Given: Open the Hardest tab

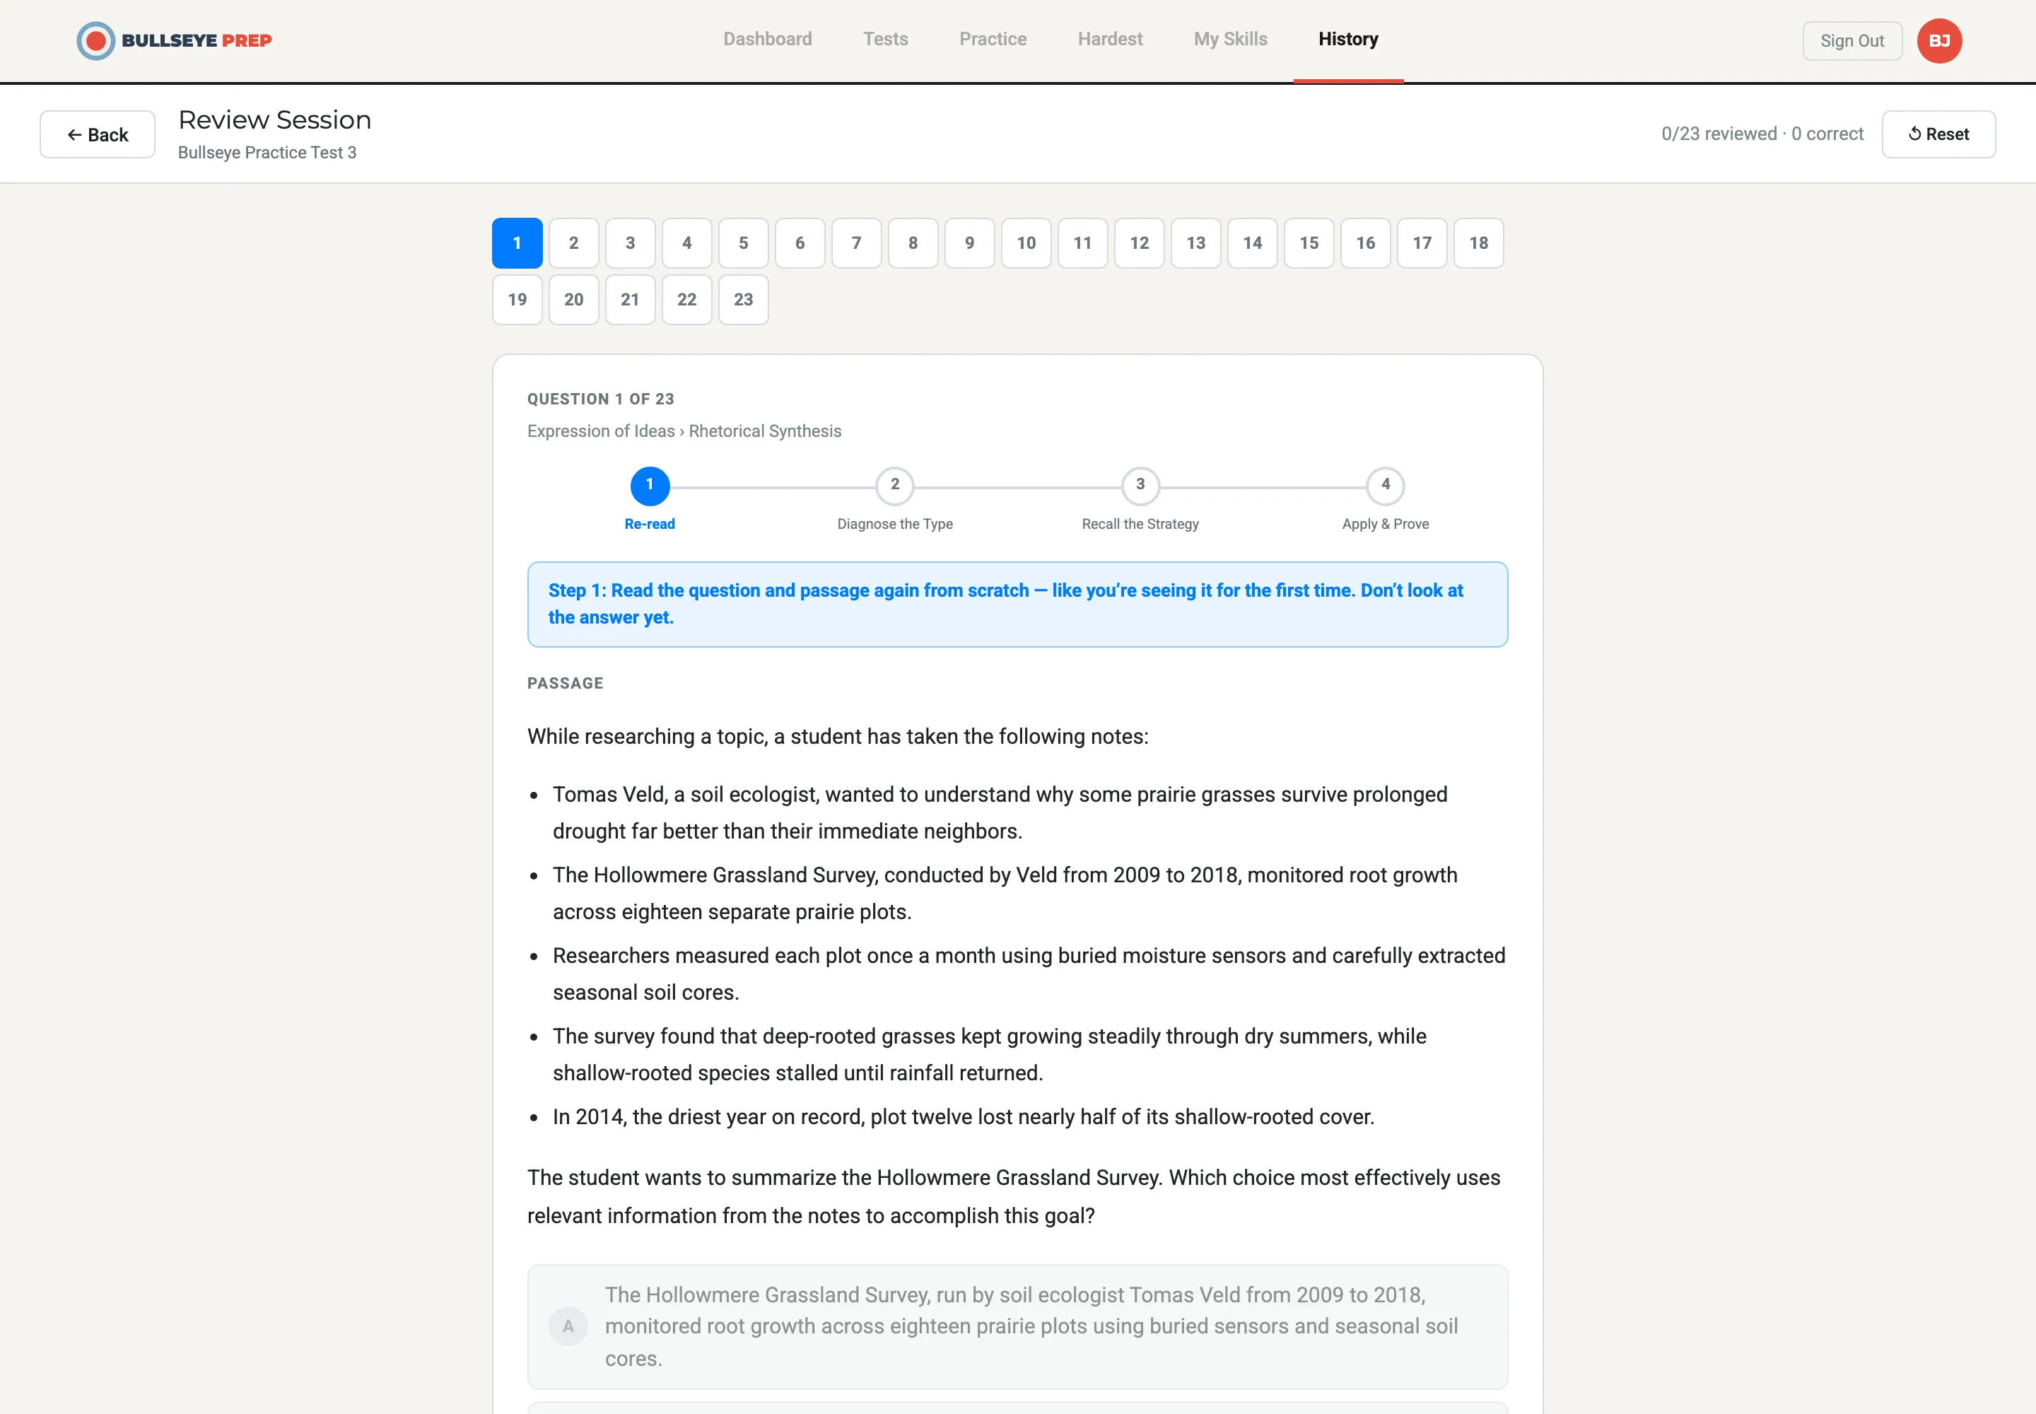Looking at the screenshot, I should click(x=1110, y=39).
